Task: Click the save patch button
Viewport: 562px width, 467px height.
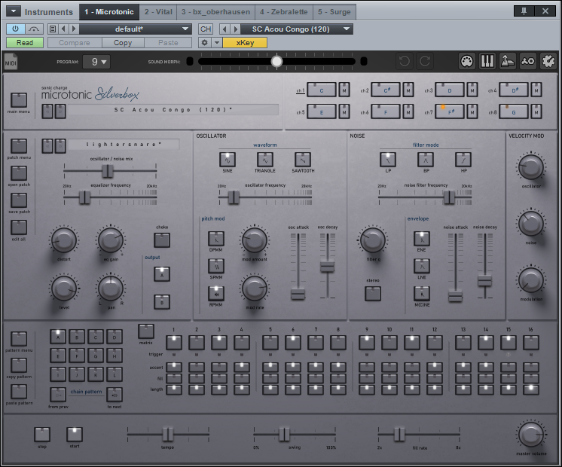Action: tap(19, 200)
